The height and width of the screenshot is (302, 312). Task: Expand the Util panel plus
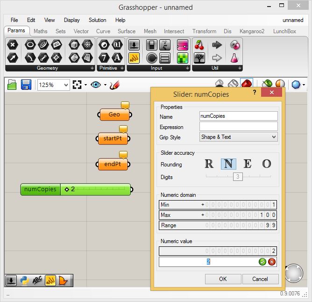(240, 68)
